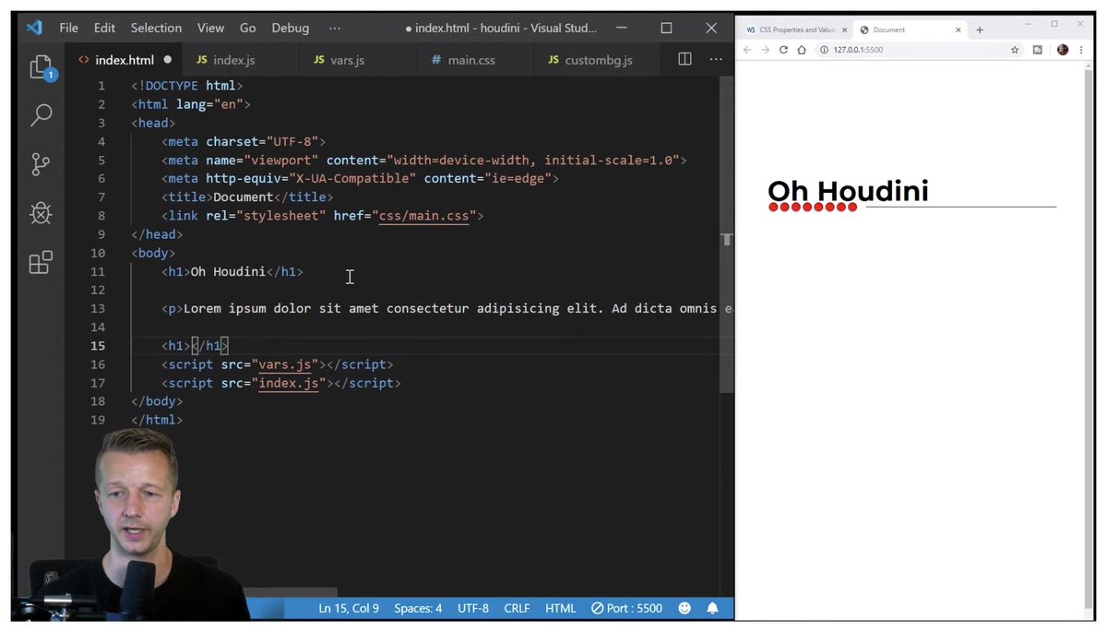Open the Edit menu

104,28
